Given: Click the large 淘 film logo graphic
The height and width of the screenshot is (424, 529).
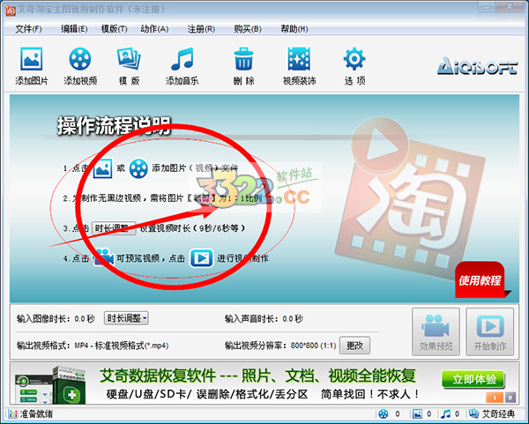Looking at the screenshot, I should pyautogui.click(x=410, y=199).
